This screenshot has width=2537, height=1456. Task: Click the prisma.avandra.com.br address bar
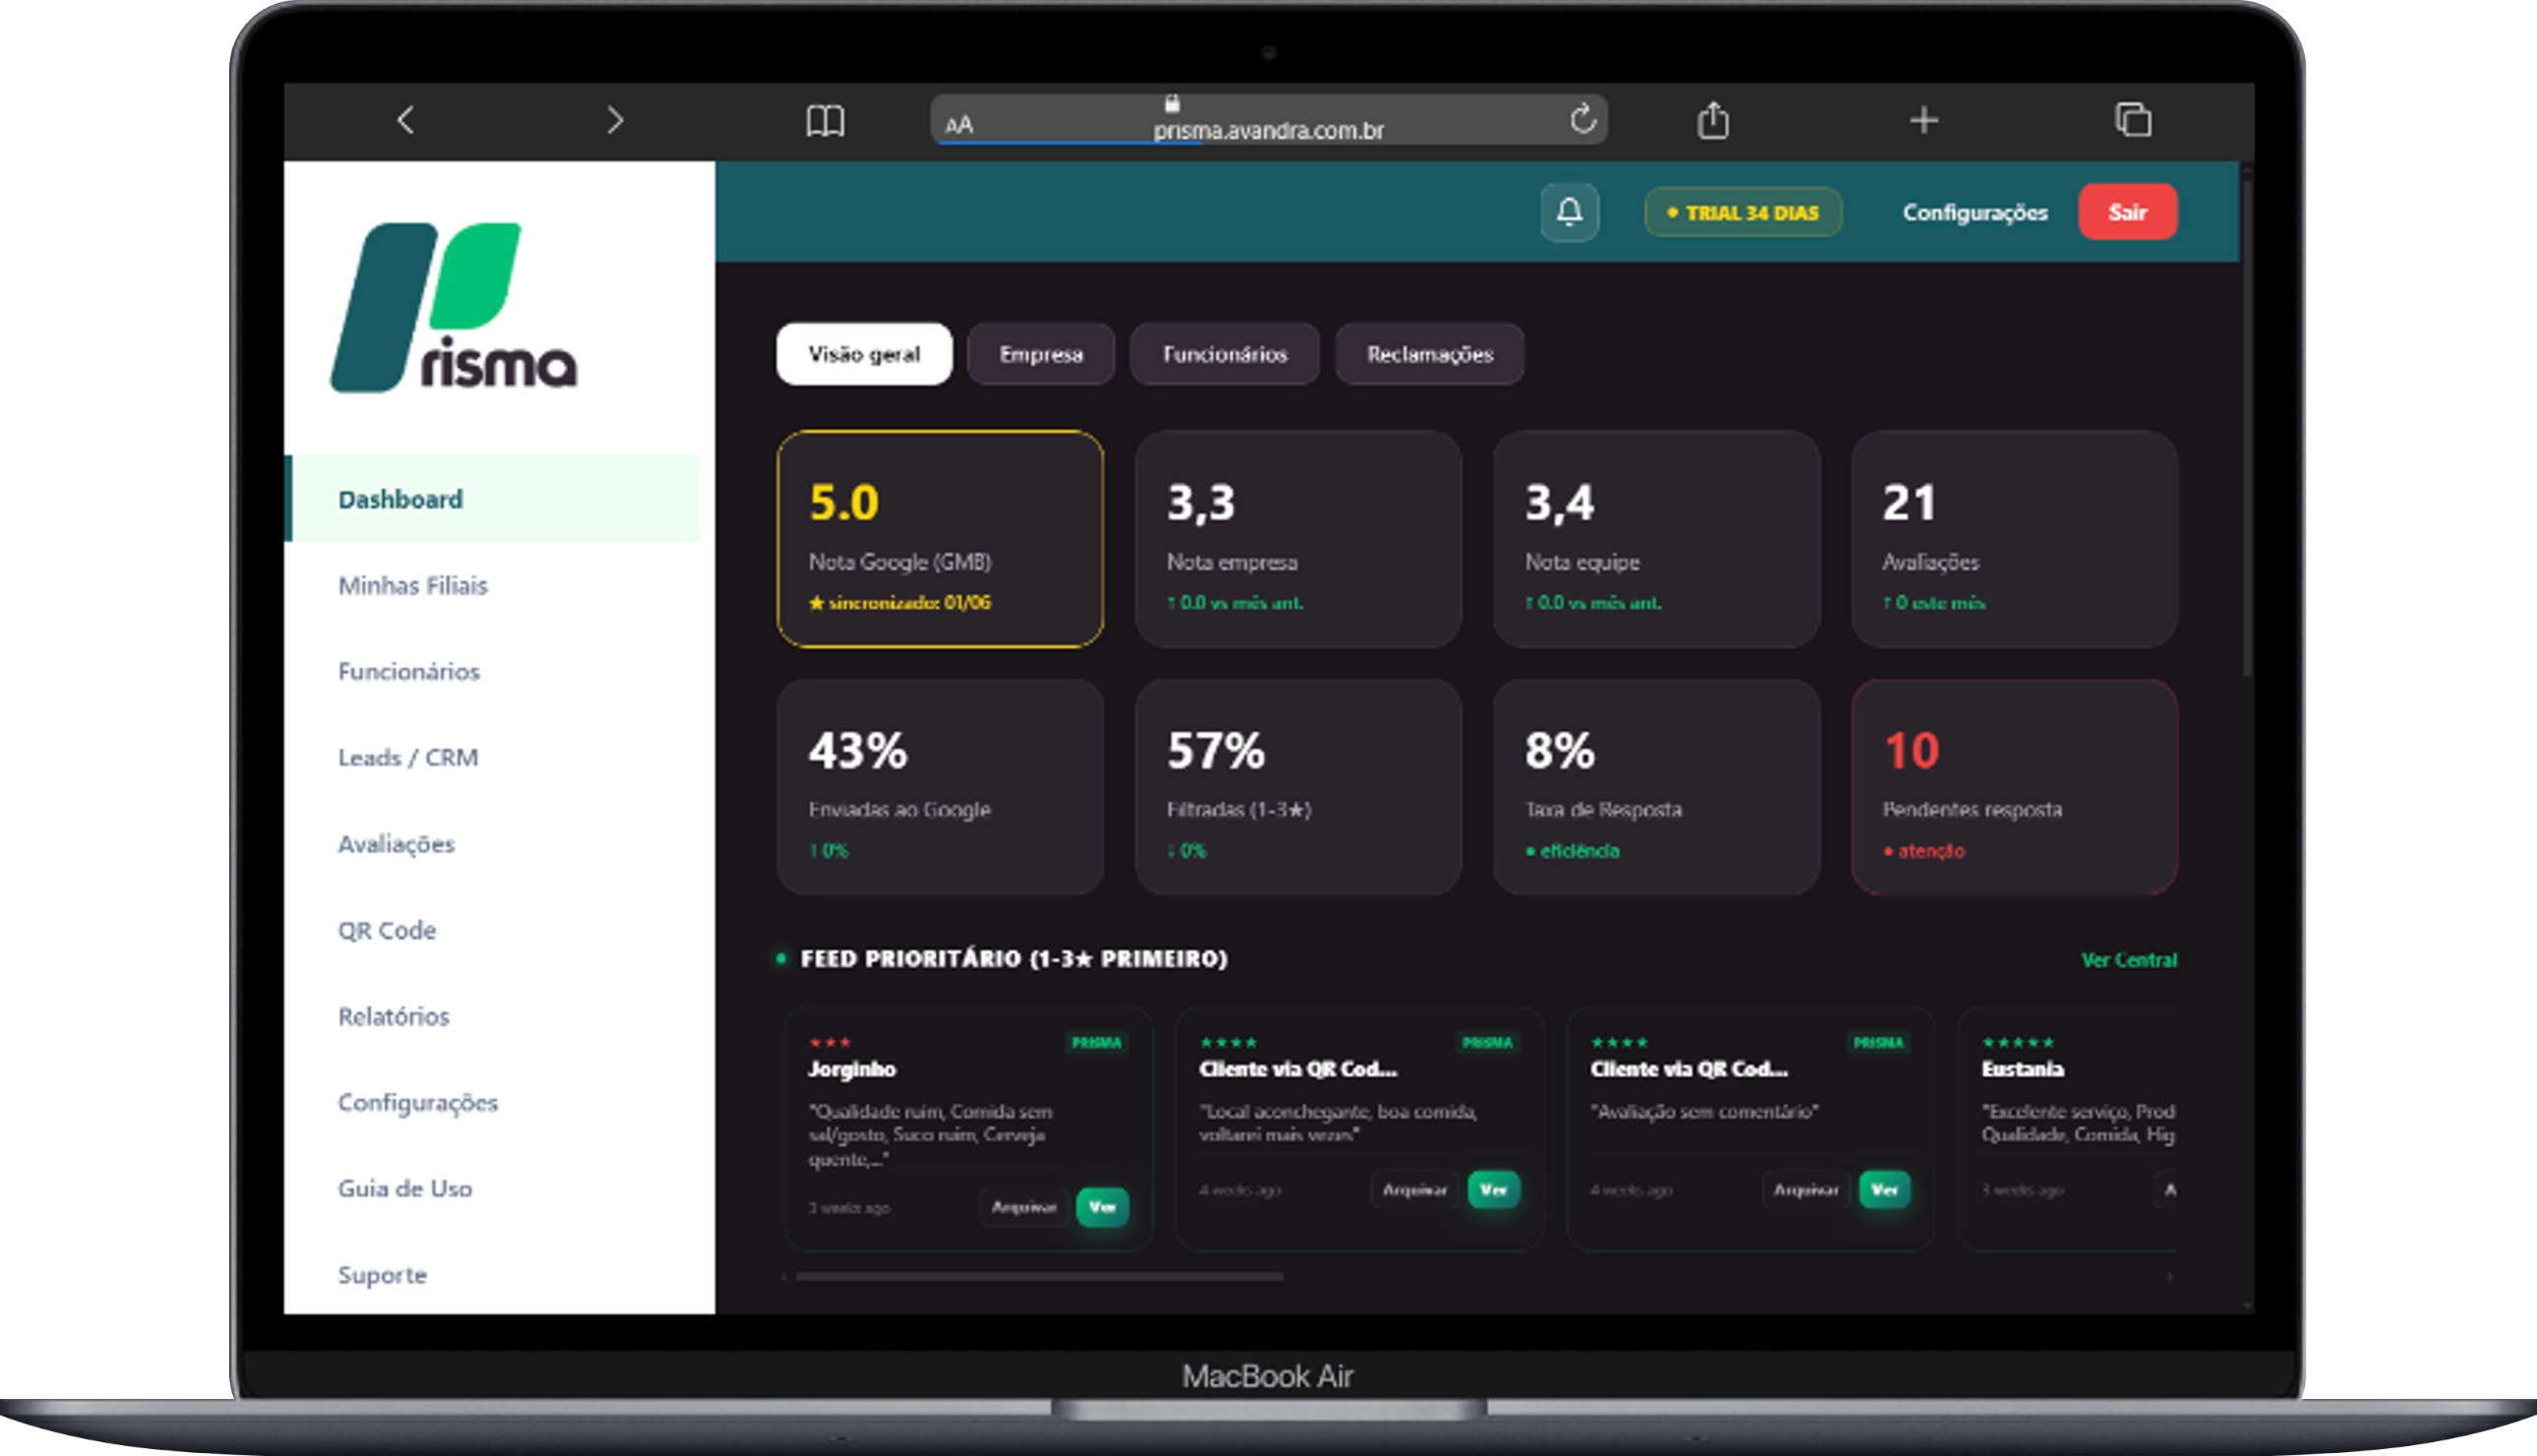pyautogui.click(x=1268, y=121)
